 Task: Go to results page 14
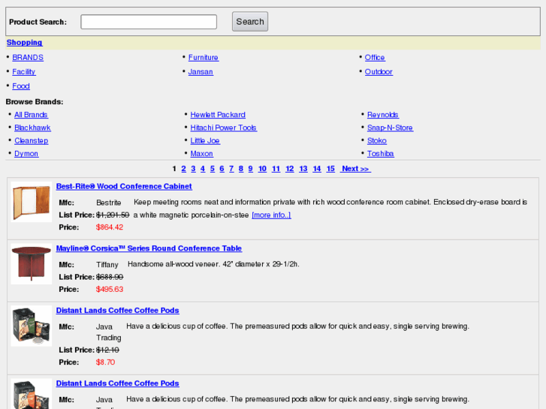(x=317, y=169)
